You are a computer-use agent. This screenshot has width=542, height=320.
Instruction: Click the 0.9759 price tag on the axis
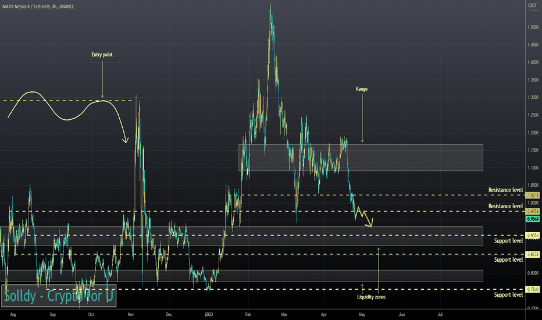pyautogui.click(x=533, y=211)
